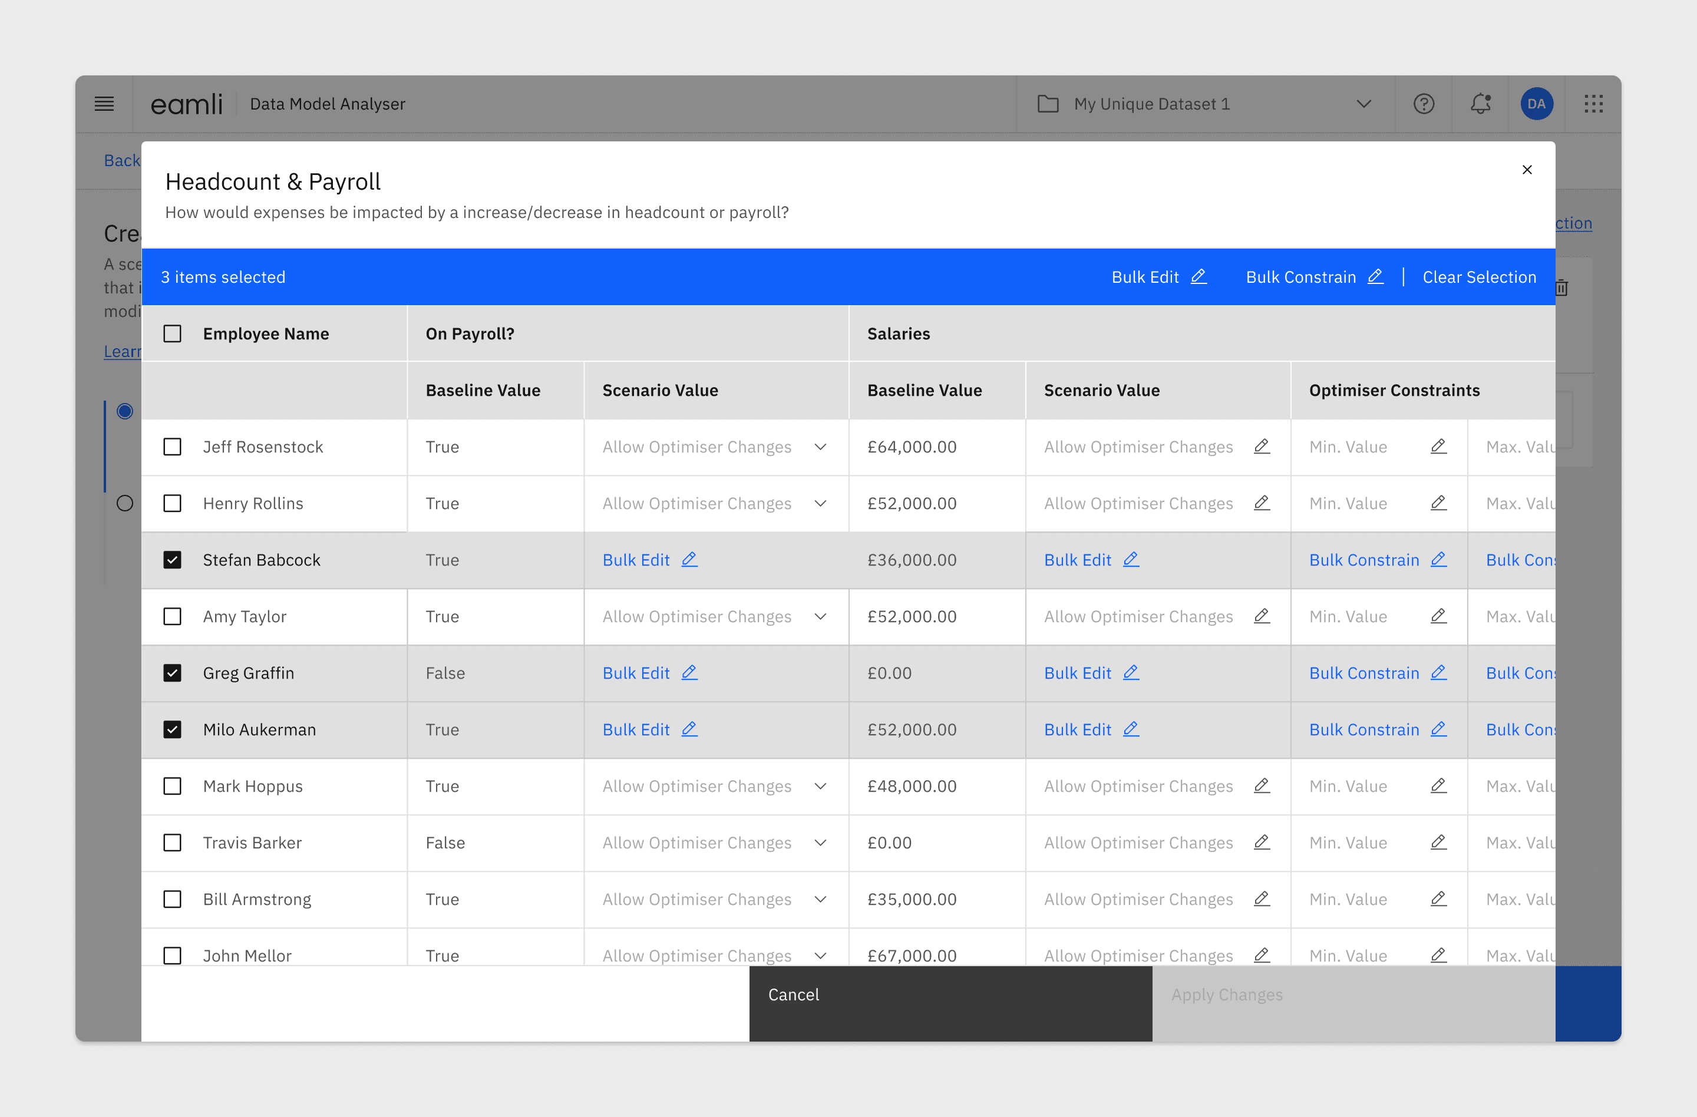Edit Jeff Rosenstock's salary scenario value pencil
The height and width of the screenshot is (1117, 1697).
[1262, 447]
